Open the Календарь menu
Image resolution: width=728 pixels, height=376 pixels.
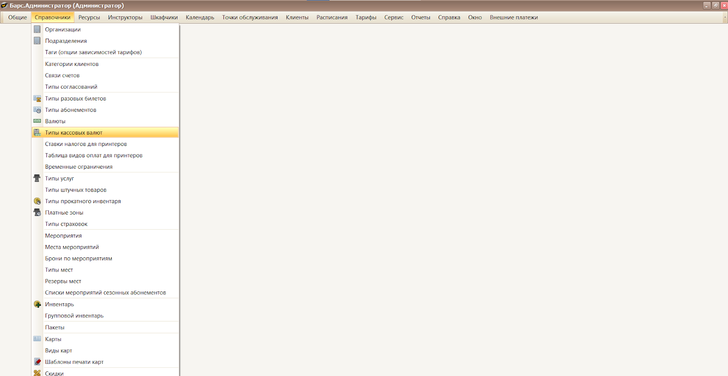click(200, 18)
